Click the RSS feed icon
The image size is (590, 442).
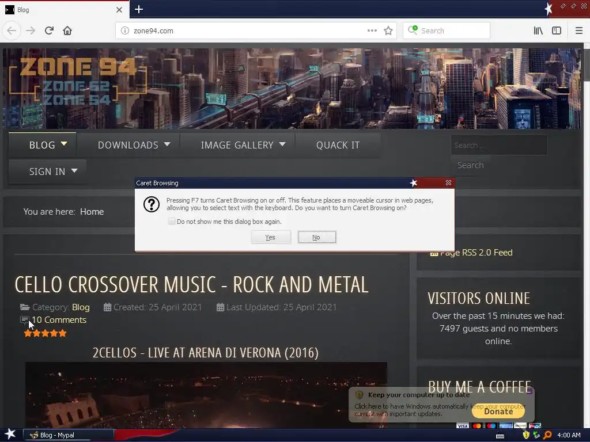point(434,253)
